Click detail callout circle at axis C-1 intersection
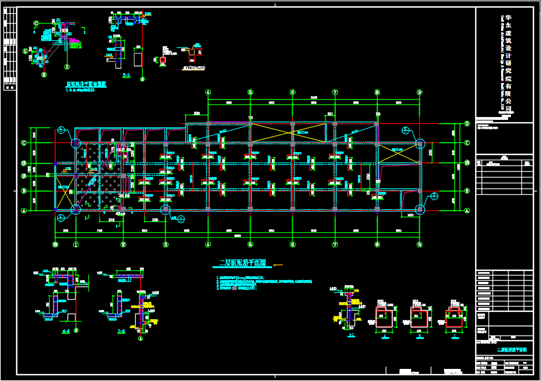The image size is (541, 381). [x=76, y=144]
